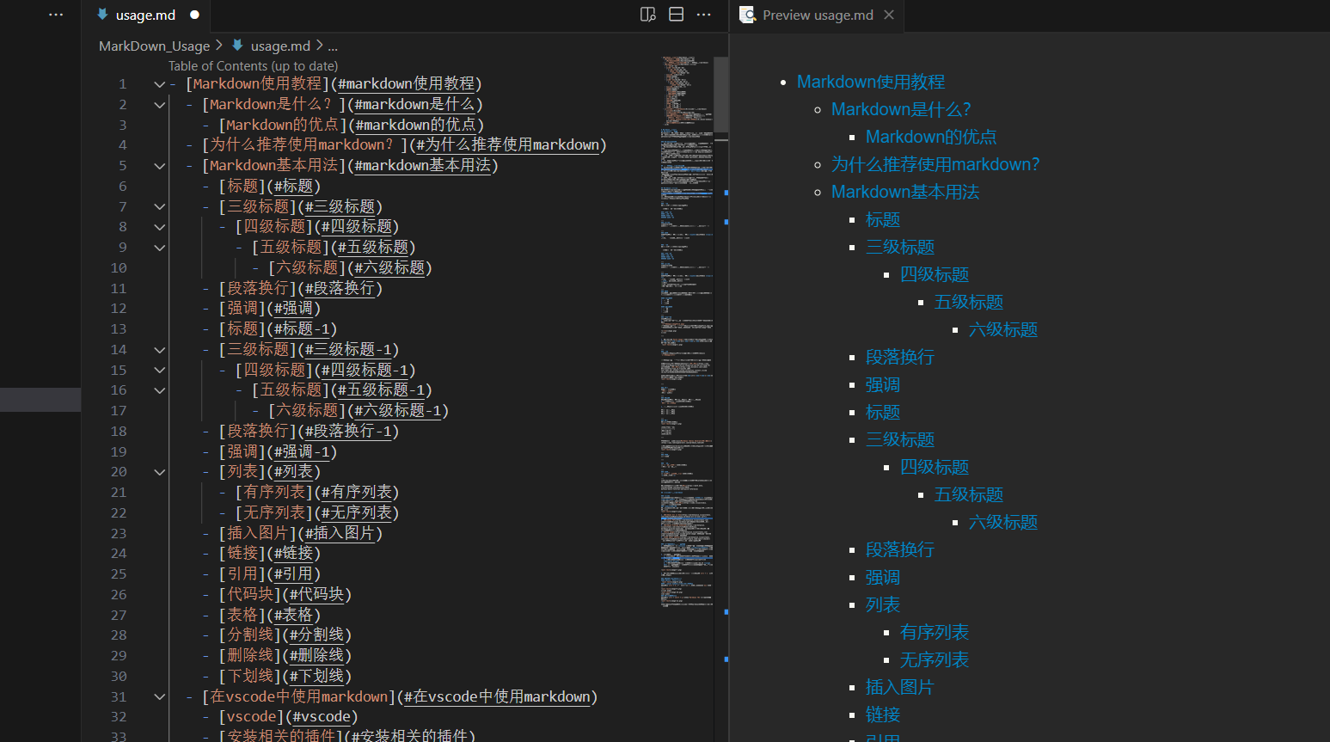Click [在vscode中使用markdown] text on line 31
This screenshot has height=742, width=1330.
click(x=299, y=697)
